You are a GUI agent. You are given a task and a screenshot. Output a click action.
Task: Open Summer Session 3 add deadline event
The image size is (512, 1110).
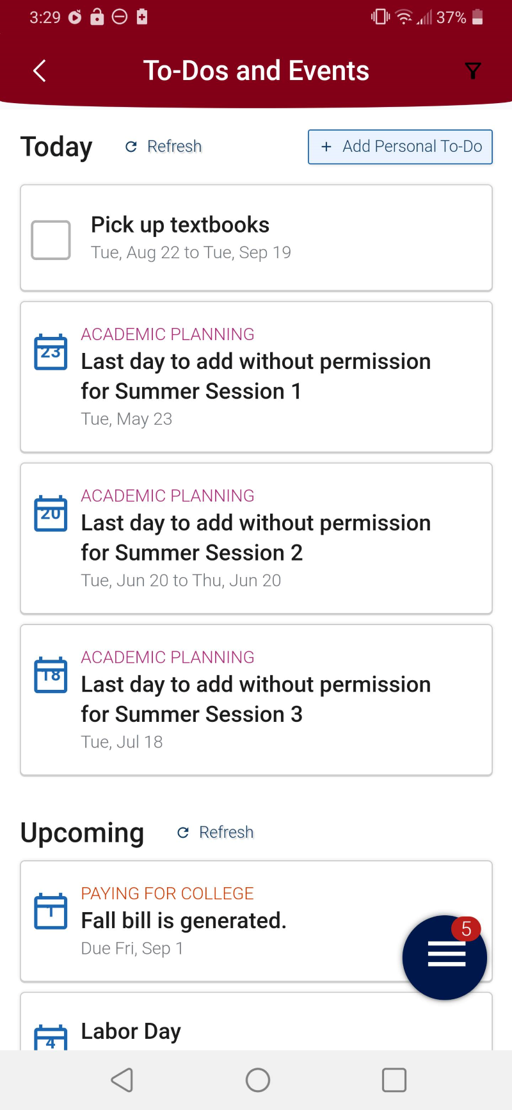[256, 699]
